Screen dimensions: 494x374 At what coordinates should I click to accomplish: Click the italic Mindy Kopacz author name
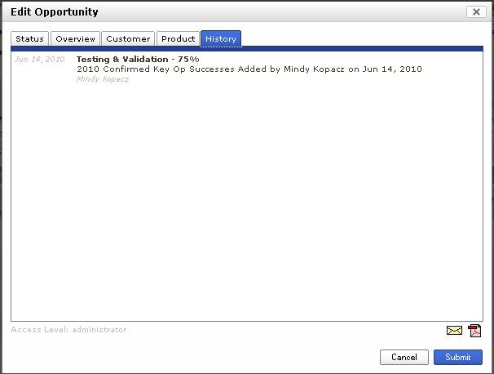[103, 79]
